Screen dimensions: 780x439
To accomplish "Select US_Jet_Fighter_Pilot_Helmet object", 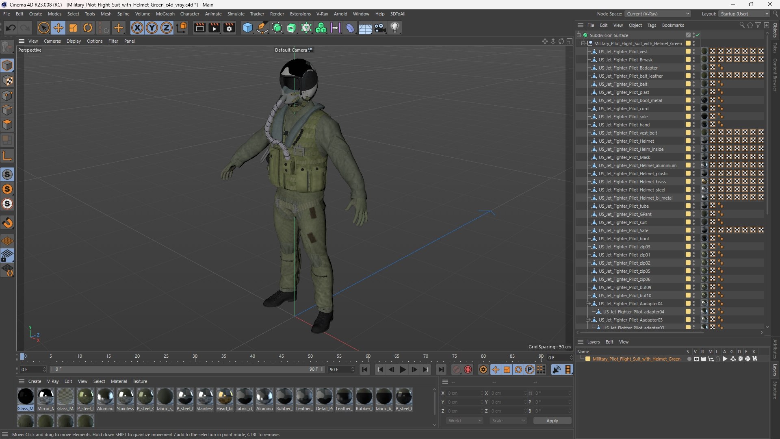I will pos(626,141).
